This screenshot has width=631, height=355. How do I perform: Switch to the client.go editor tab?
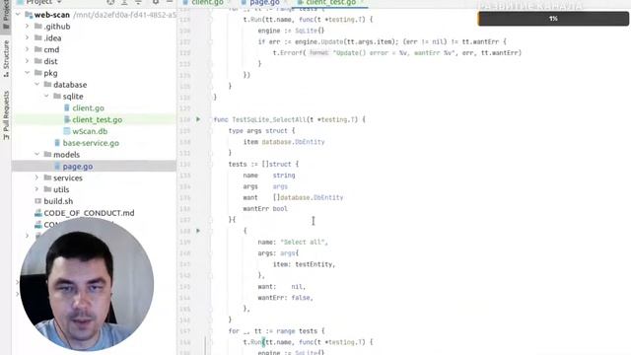[206, 2]
